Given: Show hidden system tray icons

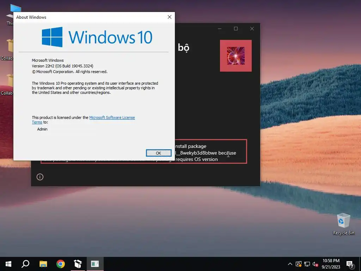Looking at the screenshot, I should click(290, 264).
